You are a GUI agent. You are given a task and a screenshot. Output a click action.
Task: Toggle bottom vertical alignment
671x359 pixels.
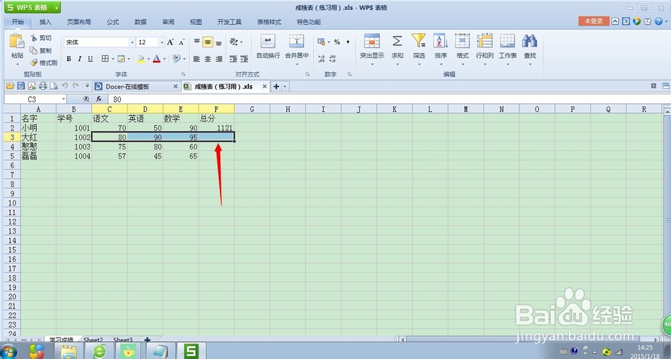pos(219,42)
